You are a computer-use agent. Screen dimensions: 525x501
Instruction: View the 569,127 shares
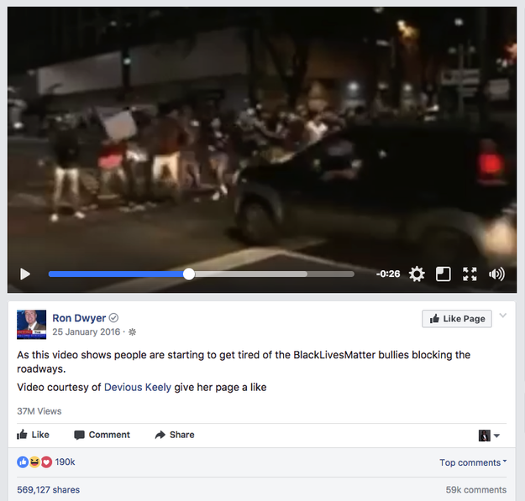click(x=48, y=489)
